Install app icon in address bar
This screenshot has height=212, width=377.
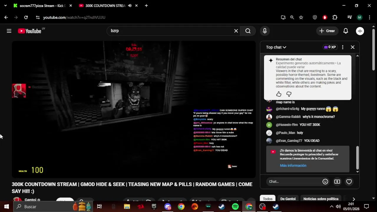coord(283,17)
